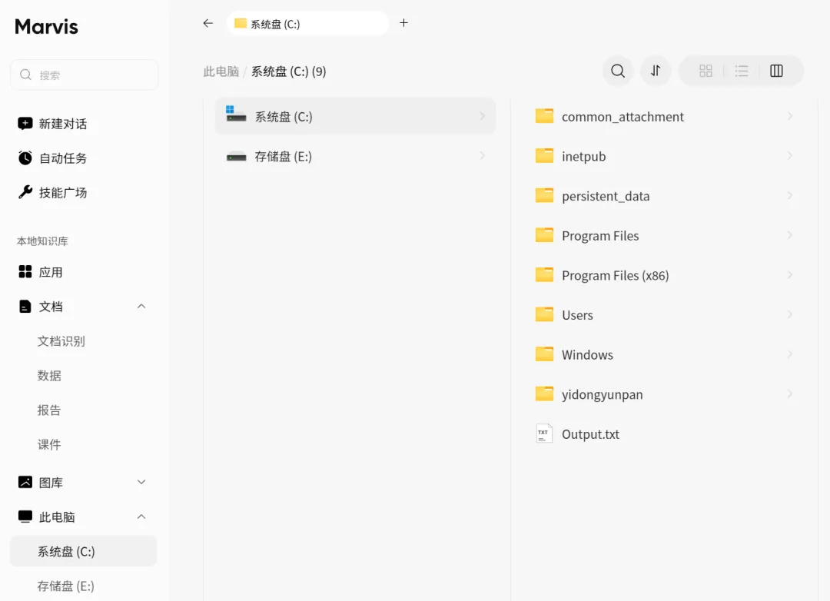Screen dimensions: 830x601
Task: Click the 新建对话 chat icon
Action: [x=25, y=124]
